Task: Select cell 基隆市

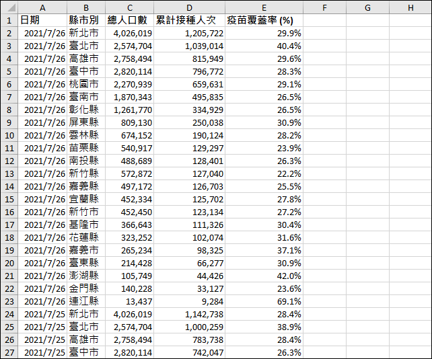Action: tap(86, 225)
